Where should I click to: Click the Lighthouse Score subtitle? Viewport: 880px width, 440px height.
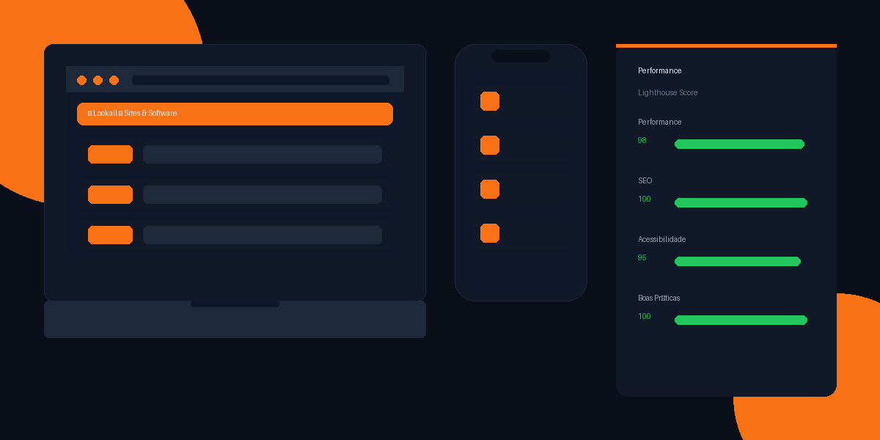click(x=667, y=92)
